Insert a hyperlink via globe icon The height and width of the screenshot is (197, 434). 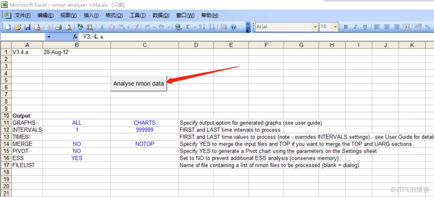click(x=178, y=27)
